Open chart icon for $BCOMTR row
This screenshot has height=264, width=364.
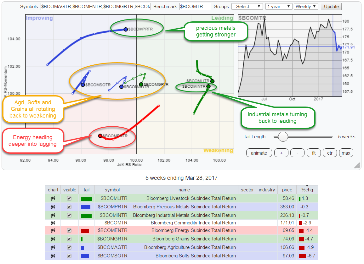click(x=53, y=223)
